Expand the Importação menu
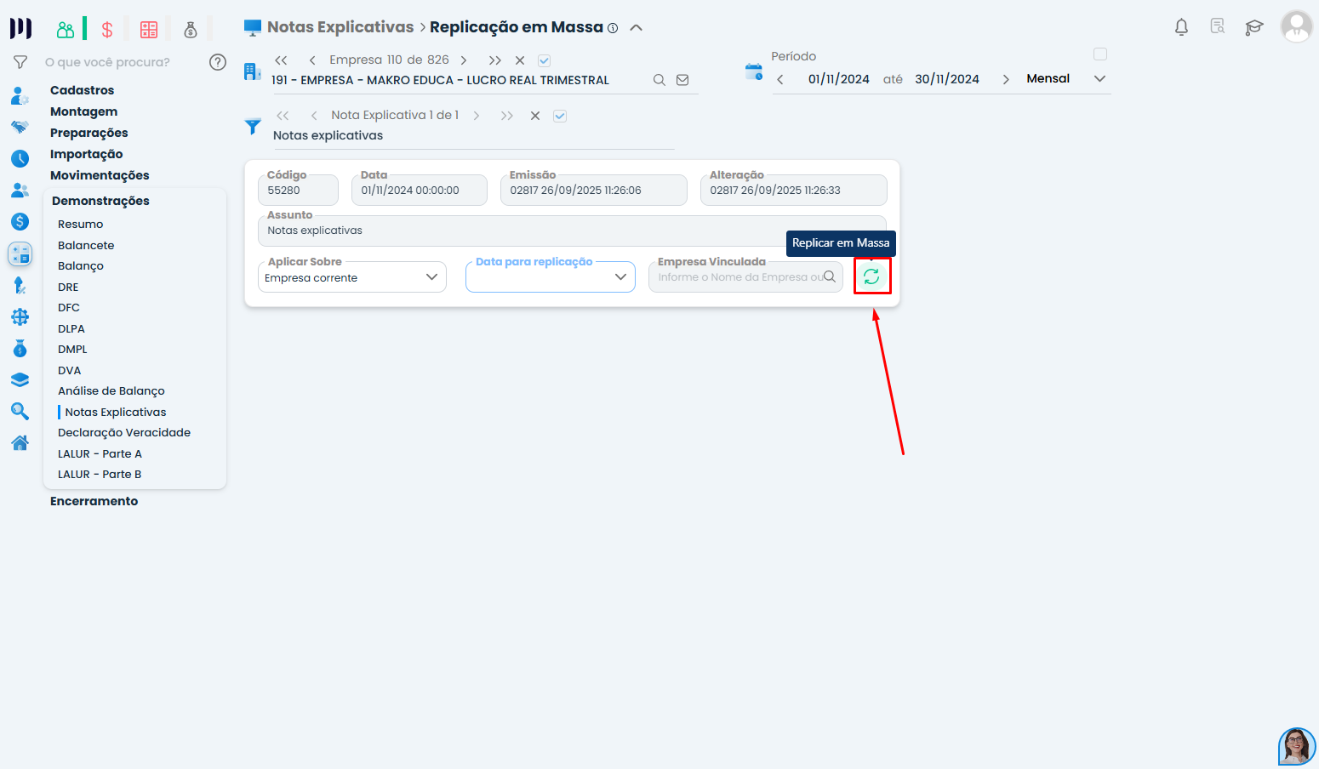The image size is (1319, 769). (x=86, y=154)
